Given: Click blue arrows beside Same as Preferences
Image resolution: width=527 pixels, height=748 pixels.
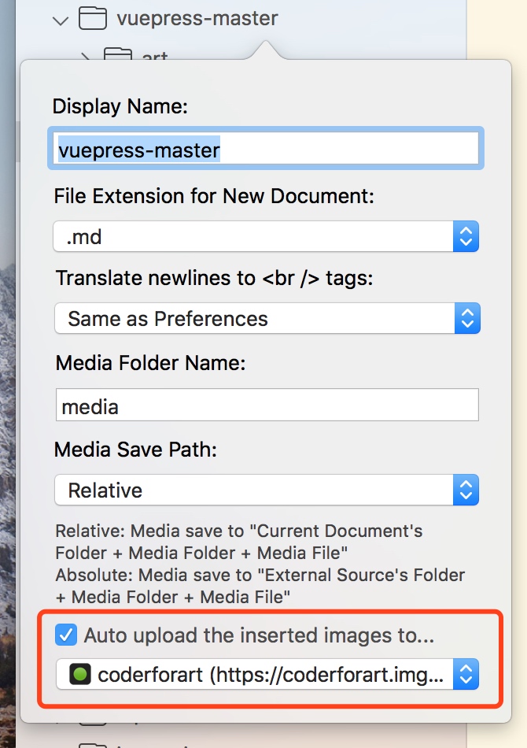Looking at the screenshot, I should click(x=466, y=319).
